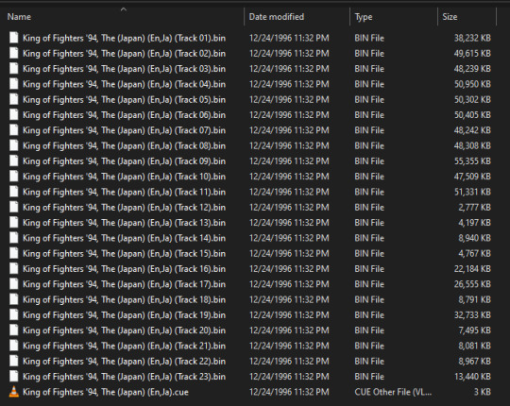Click the 49,615 KB size value
This screenshot has width=510, height=406.
[x=472, y=53]
